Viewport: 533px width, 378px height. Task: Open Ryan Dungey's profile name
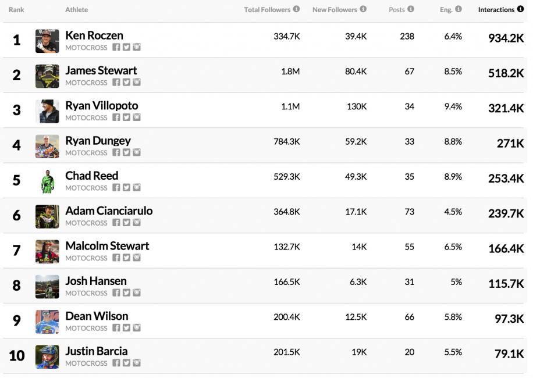(x=98, y=141)
